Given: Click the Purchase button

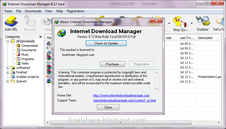Looking at the screenshot, I should coord(112,64).
